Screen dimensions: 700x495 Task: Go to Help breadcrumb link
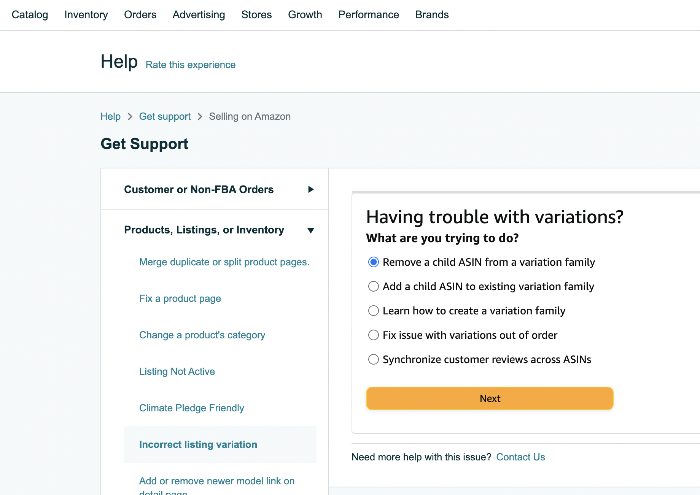110,117
